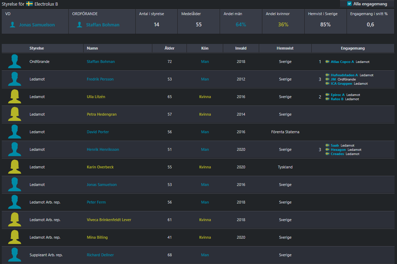Sort table by Kön column header
The image size is (397, 264).
205,48
